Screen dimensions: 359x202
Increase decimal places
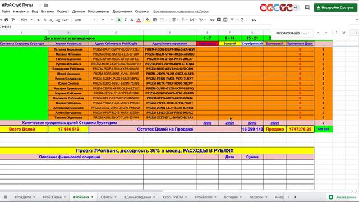point(58,20)
